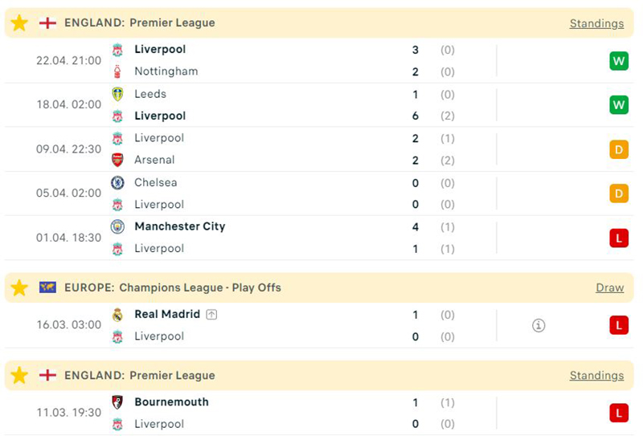Click the Bournemouth team crest icon

(118, 402)
